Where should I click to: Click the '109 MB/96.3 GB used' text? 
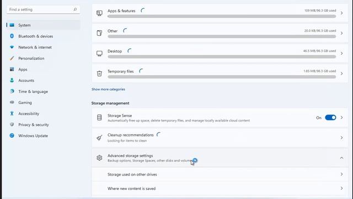pos(320,11)
